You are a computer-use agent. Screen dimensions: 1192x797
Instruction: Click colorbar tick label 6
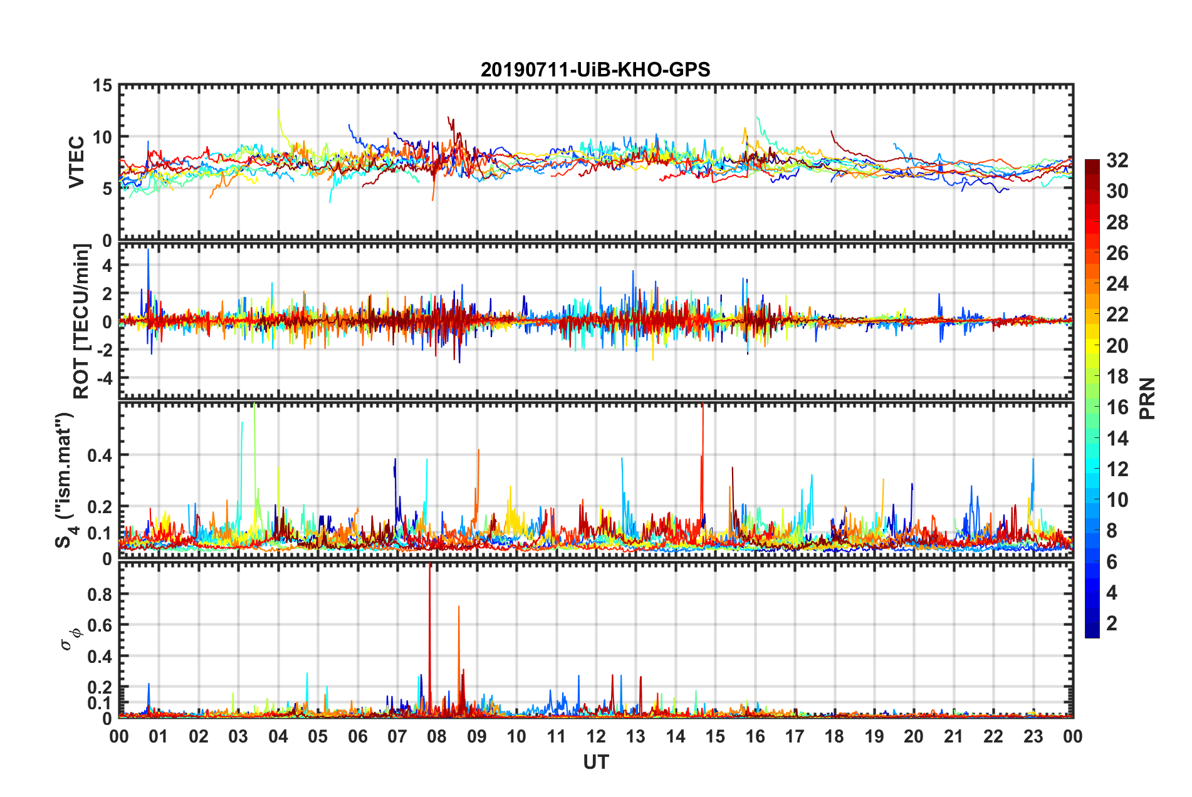click(x=1112, y=562)
